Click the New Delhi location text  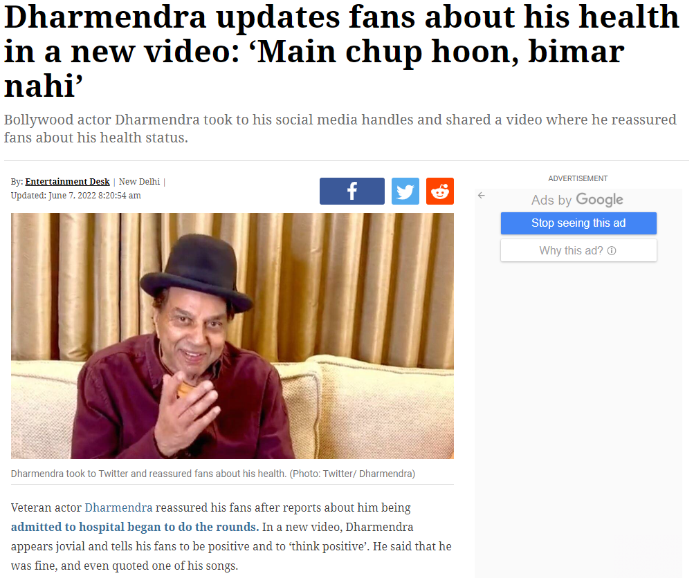(x=139, y=181)
